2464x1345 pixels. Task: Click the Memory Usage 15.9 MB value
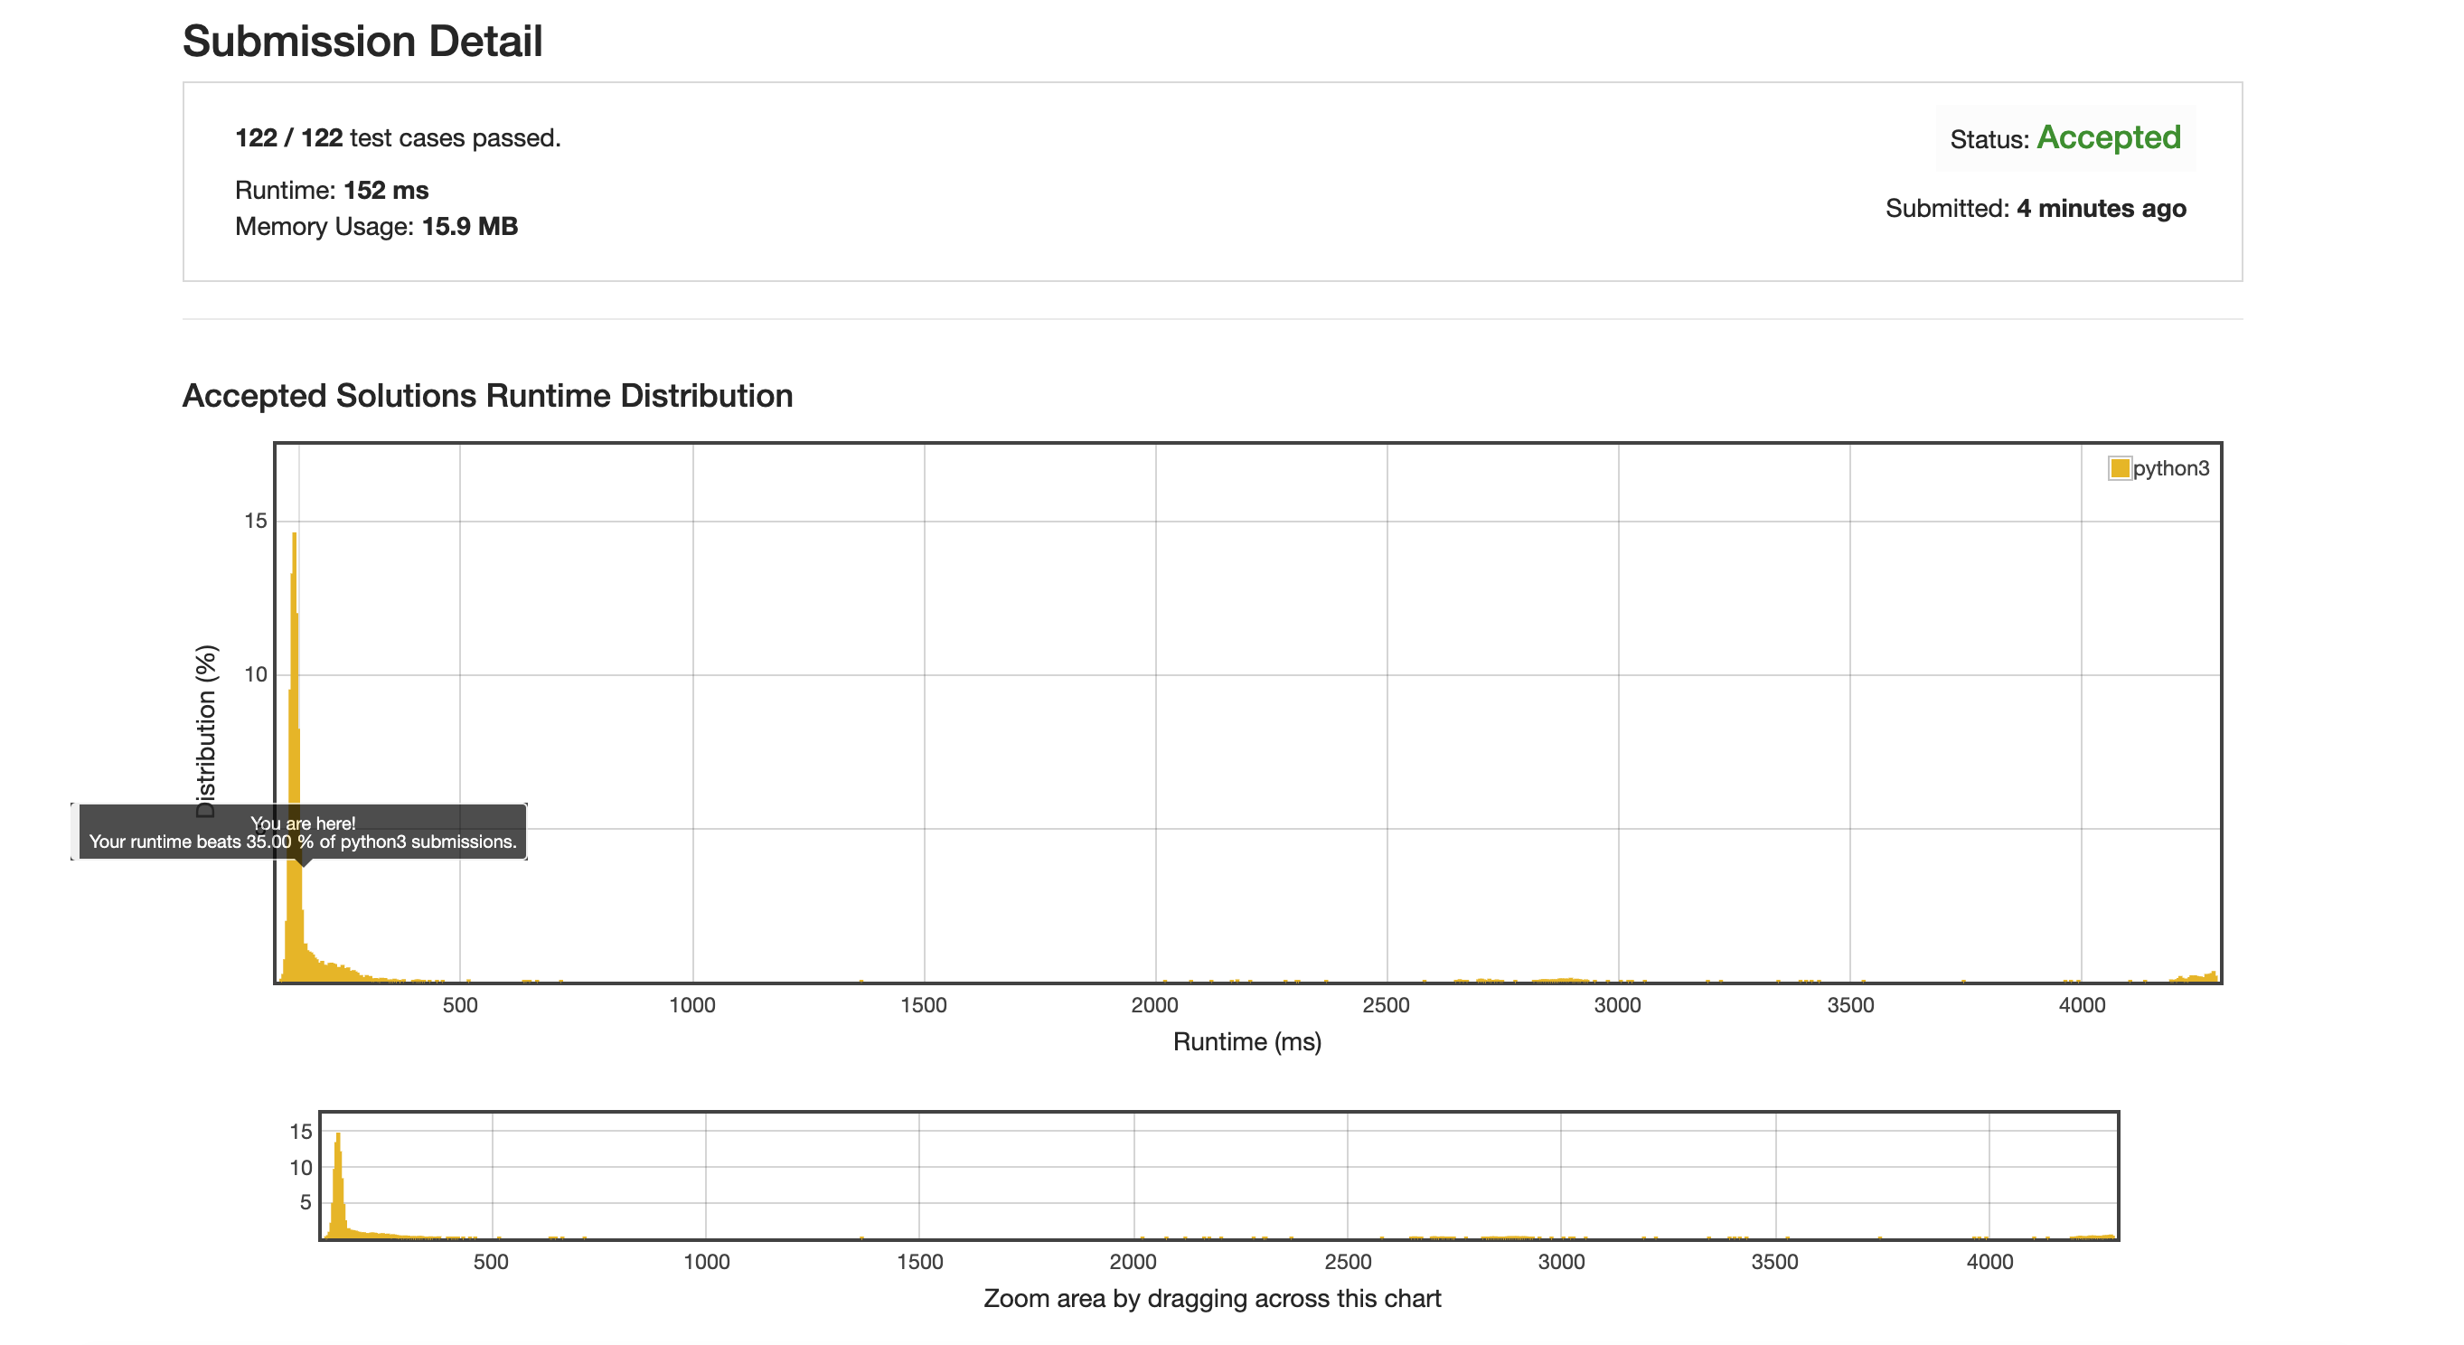pyautogui.click(x=470, y=227)
